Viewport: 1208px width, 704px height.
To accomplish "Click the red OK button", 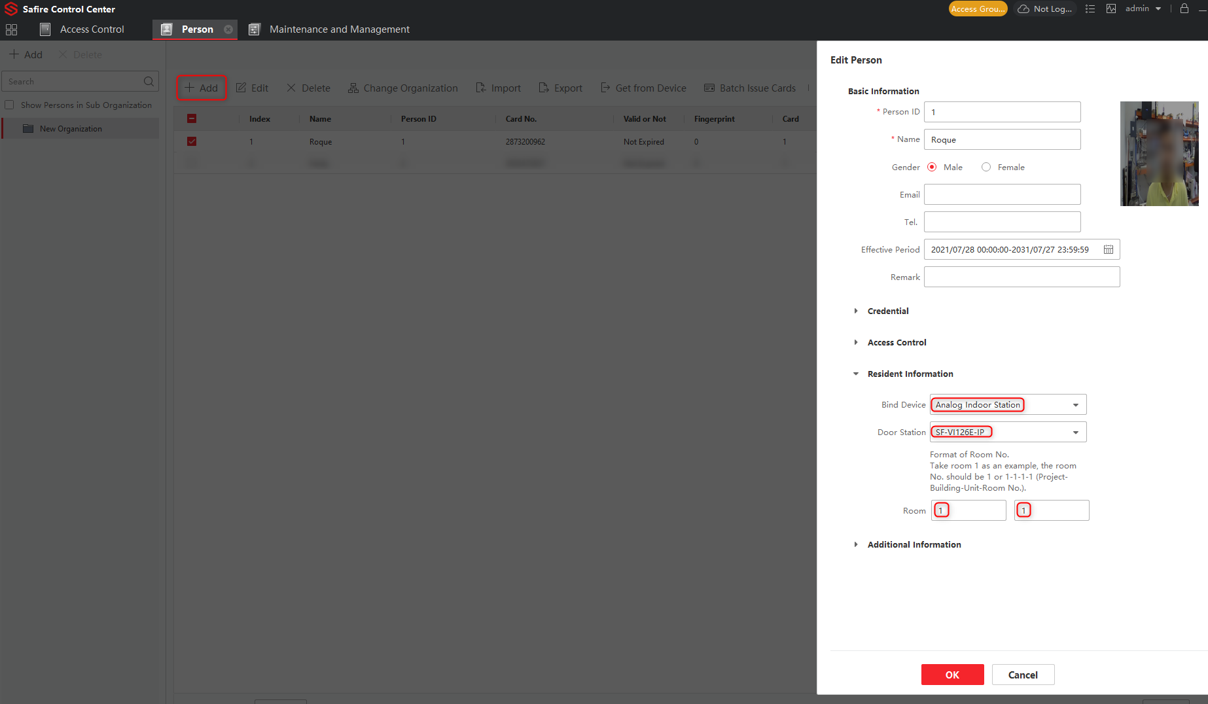I will coord(952,675).
